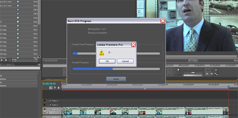Click project panel scroll right arrow
Viewport: 238px width, 118px height.
click(36, 60)
